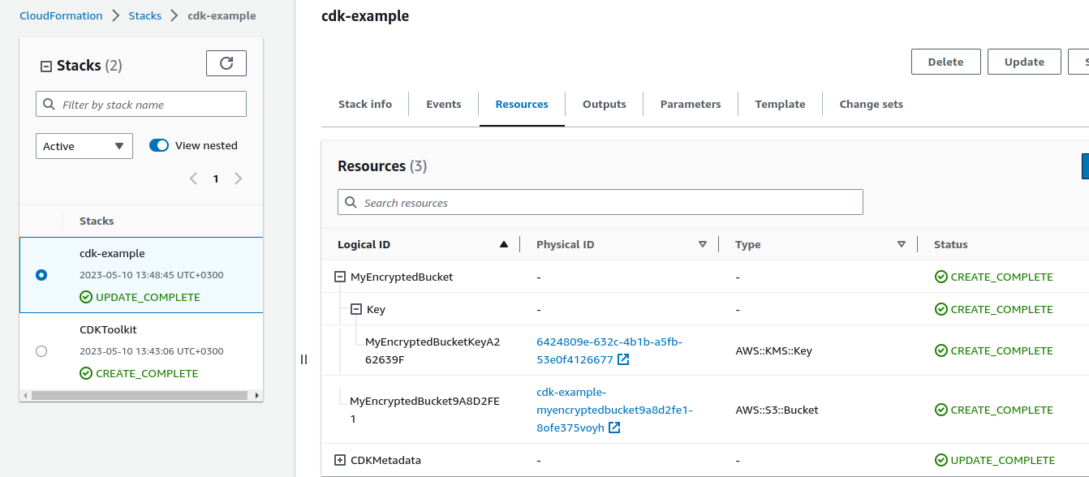
Task: Click the Update stack button
Action: (x=1024, y=62)
